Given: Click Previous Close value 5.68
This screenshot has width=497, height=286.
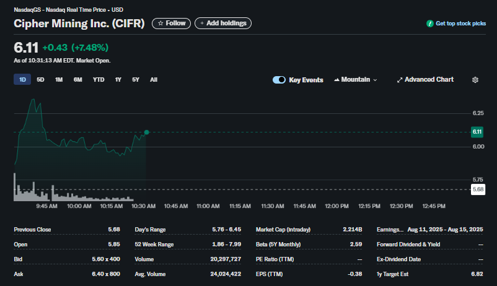Looking at the screenshot, I should 114,229.
